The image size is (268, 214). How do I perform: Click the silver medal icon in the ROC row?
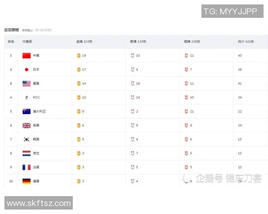133,98
